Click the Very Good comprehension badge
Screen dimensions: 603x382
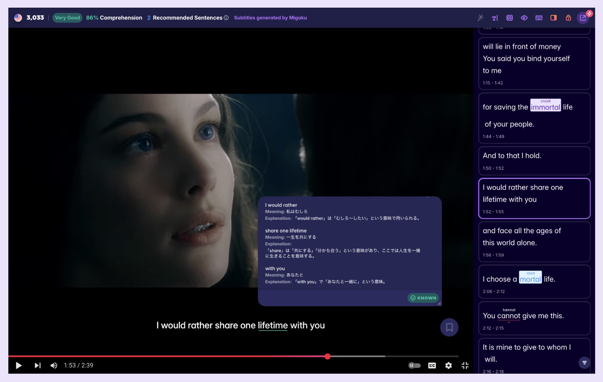67,18
